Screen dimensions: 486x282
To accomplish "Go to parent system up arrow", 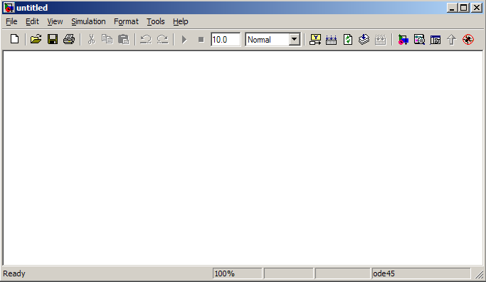I will [452, 40].
